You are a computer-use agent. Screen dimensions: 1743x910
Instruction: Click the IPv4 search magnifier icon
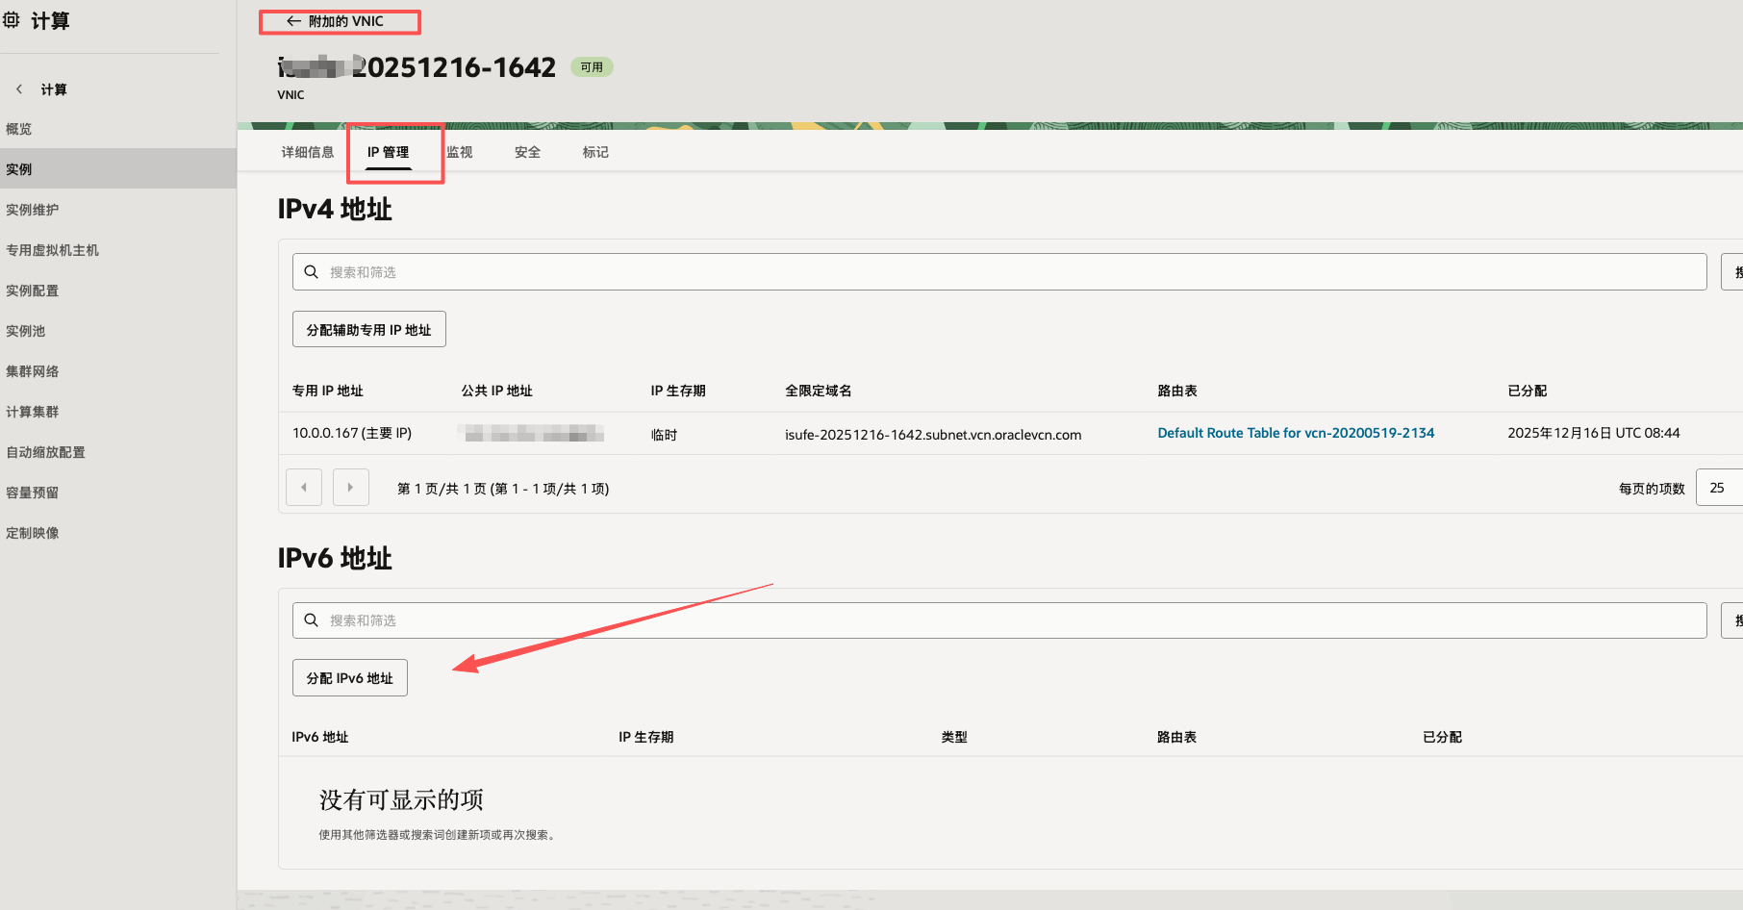point(312,272)
